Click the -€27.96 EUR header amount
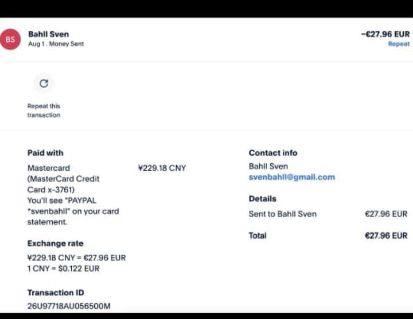413x319 pixels. pyautogui.click(x=385, y=34)
